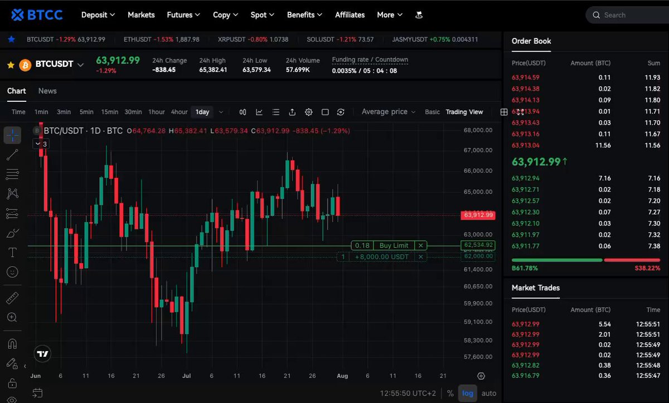
Task: Expand the Futures navigation menu
Action: pyautogui.click(x=183, y=15)
